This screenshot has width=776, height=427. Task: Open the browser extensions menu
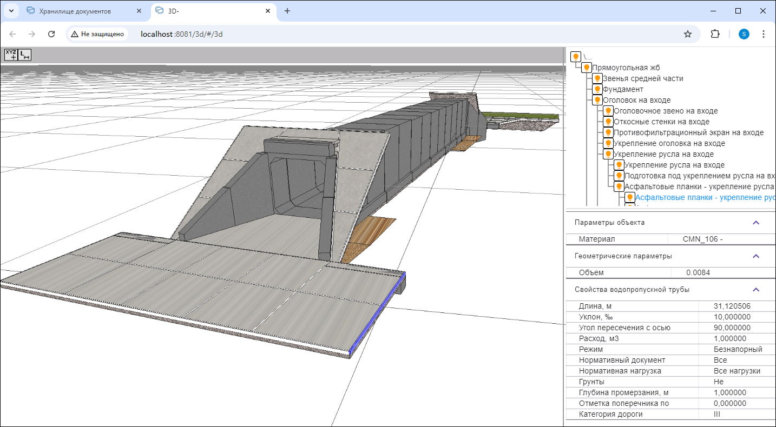[715, 34]
